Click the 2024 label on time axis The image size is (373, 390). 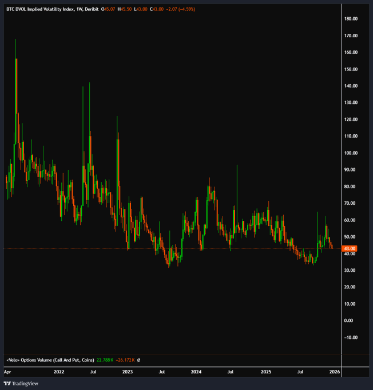[x=196, y=372]
